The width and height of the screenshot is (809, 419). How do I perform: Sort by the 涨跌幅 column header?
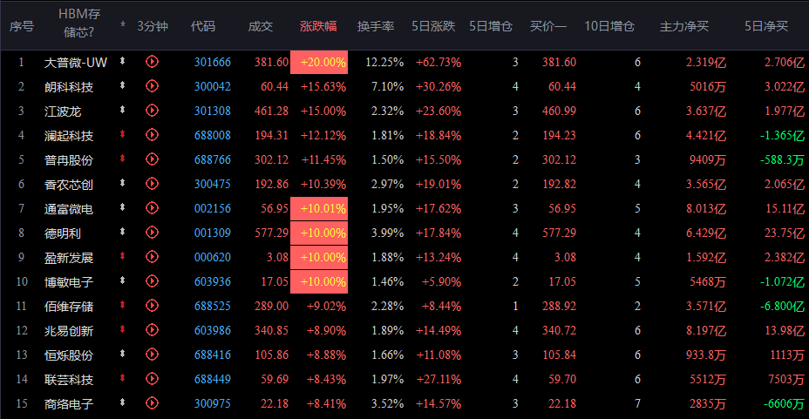318,26
